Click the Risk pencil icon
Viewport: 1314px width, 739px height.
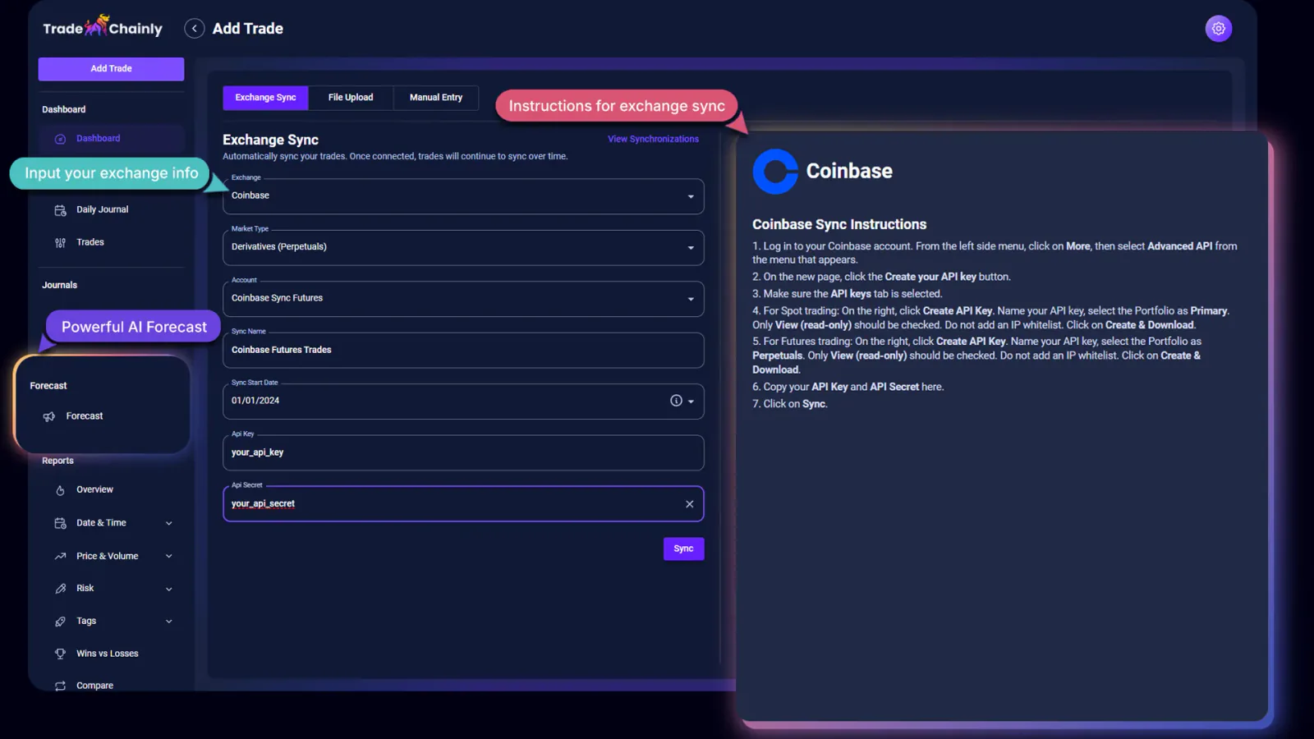tap(60, 588)
